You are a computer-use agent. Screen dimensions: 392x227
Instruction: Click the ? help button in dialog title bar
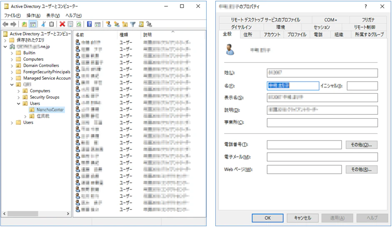coord(365,7)
